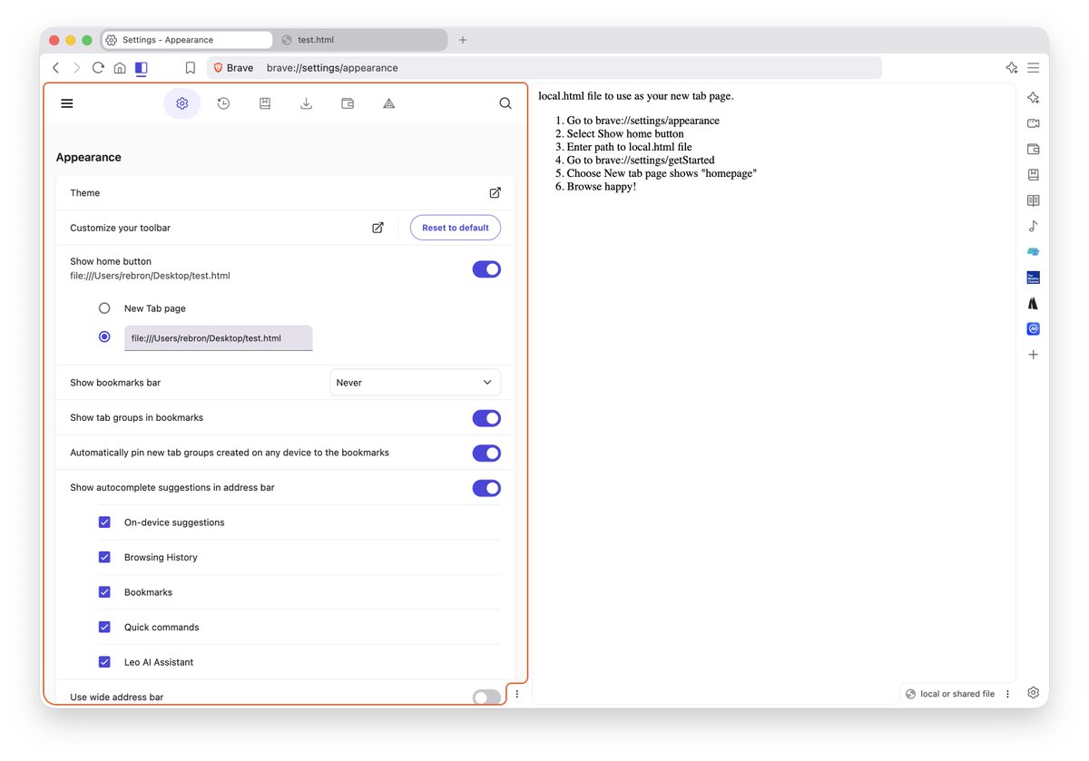This screenshot has width=1089, height=761.
Task: Click the home button in toolbar
Action: (x=120, y=68)
